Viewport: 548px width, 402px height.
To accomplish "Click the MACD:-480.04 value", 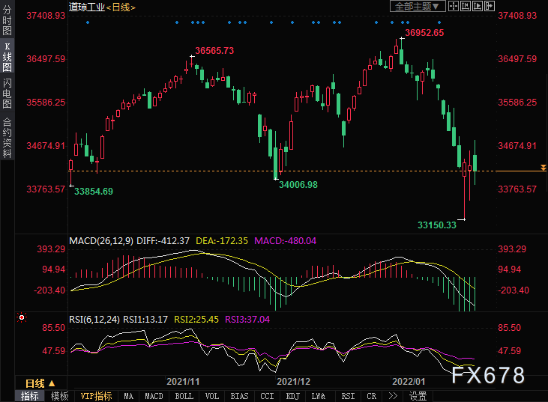I will [x=285, y=241].
